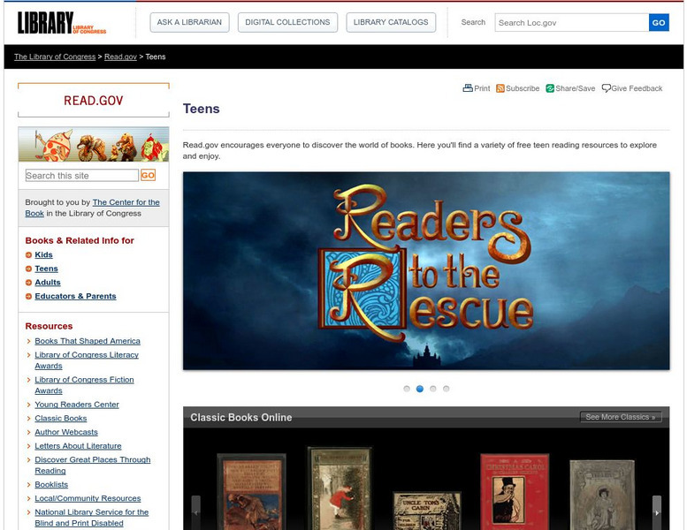Click See More Classics button

(x=621, y=417)
